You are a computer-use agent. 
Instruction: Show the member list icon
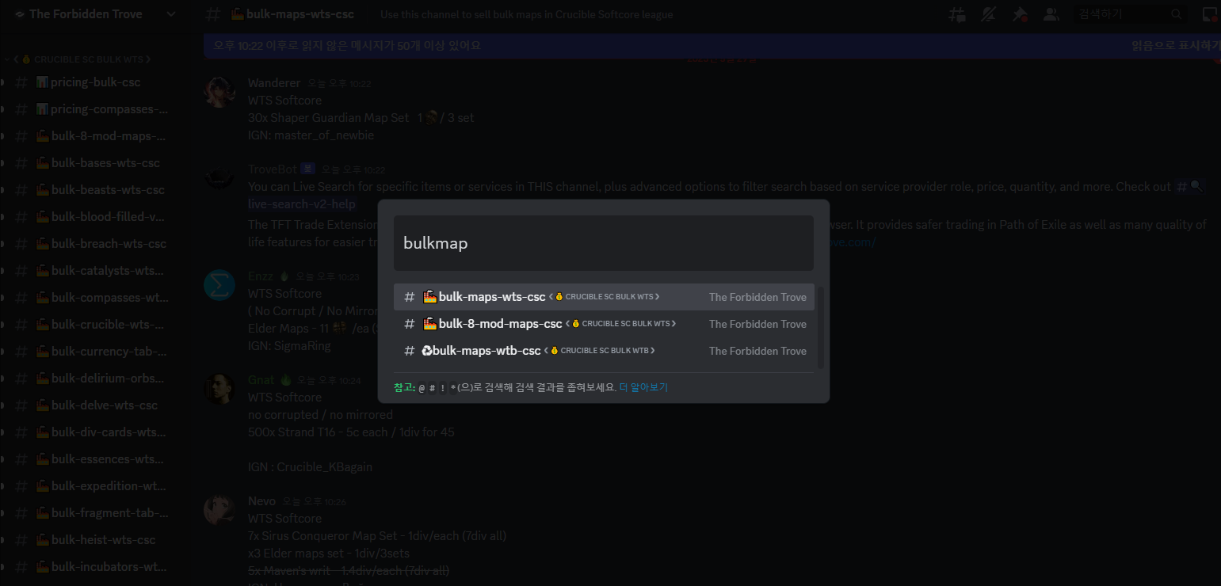click(1051, 14)
